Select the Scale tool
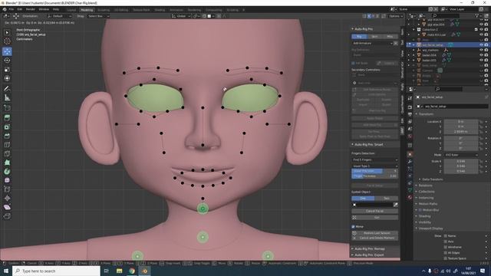The image size is (491, 276). 7,70
